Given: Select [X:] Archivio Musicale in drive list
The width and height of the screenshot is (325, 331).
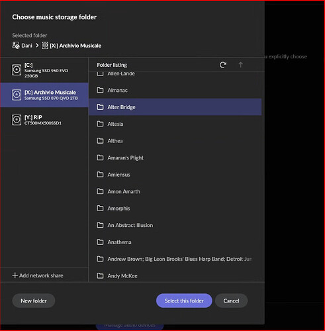Looking at the screenshot, I should 44,95.
